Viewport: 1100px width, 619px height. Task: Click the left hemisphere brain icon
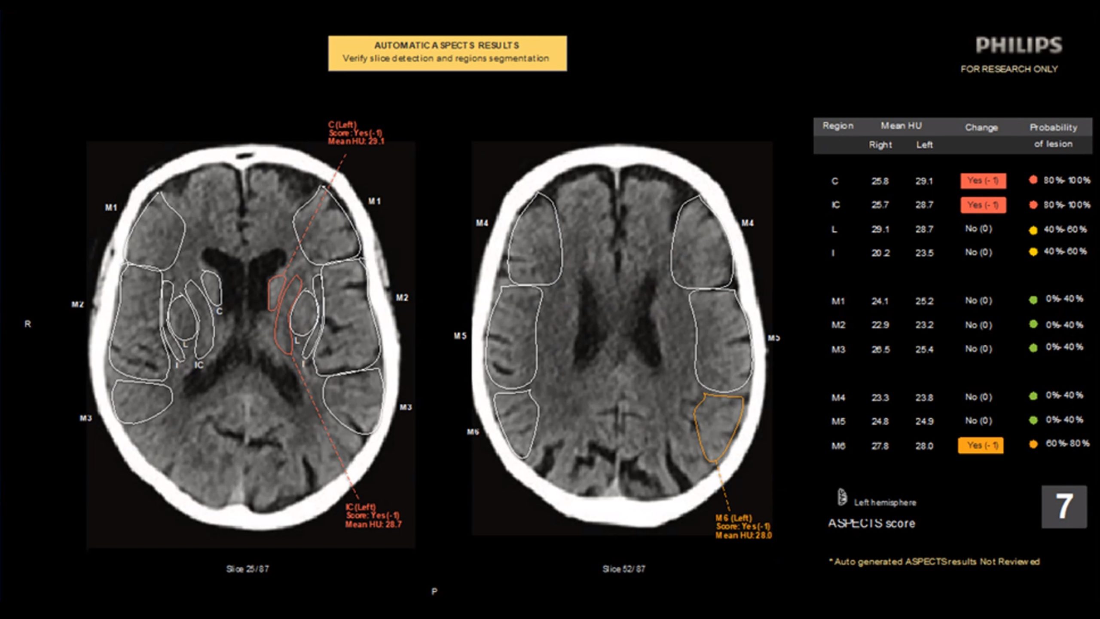pos(842,498)
